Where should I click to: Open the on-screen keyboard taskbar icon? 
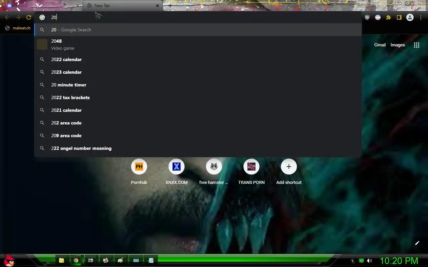point(136,260)
